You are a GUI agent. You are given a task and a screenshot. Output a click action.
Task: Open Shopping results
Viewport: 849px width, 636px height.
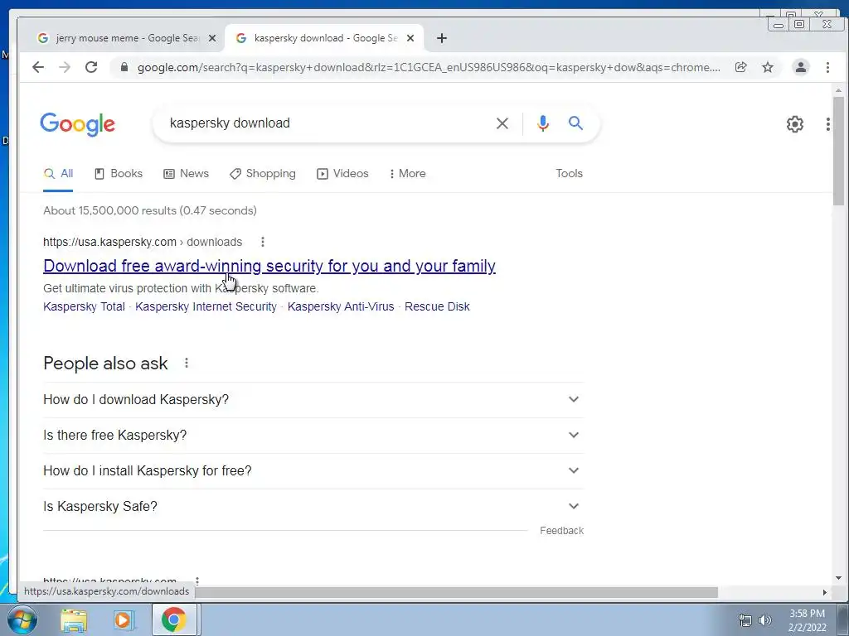coord(263,174)
